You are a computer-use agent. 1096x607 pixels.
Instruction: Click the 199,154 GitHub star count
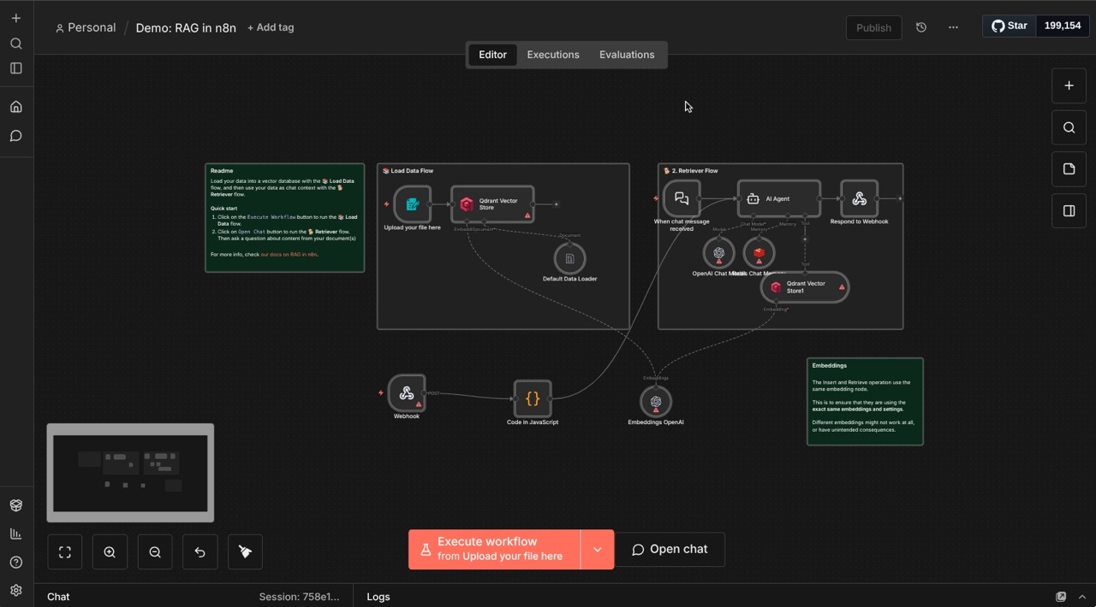pyautogui.click(x=1063, y=26)
